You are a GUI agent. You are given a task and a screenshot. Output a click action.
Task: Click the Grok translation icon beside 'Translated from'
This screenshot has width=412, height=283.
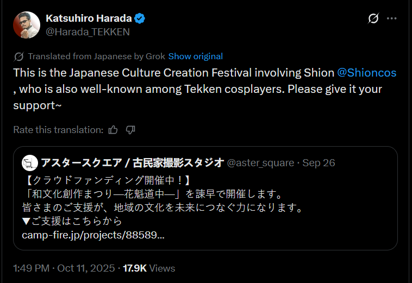point(18,56)
